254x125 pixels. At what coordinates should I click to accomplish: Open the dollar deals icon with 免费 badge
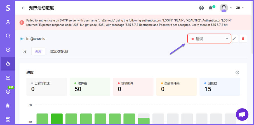8,92
